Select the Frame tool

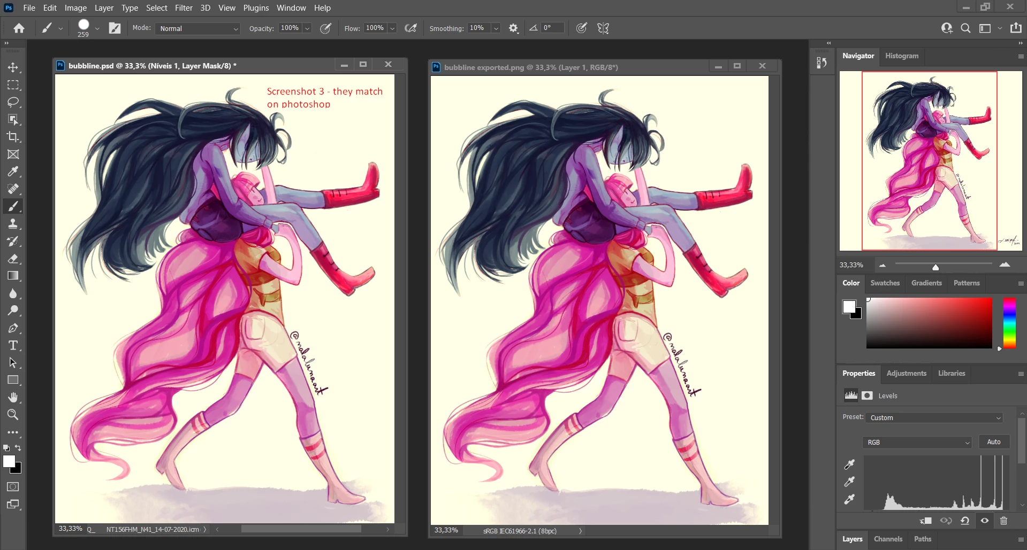[x=13, y=154]
